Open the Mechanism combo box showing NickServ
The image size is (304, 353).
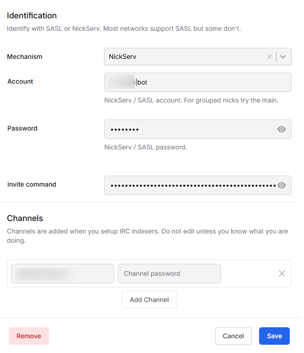point(198,57)
